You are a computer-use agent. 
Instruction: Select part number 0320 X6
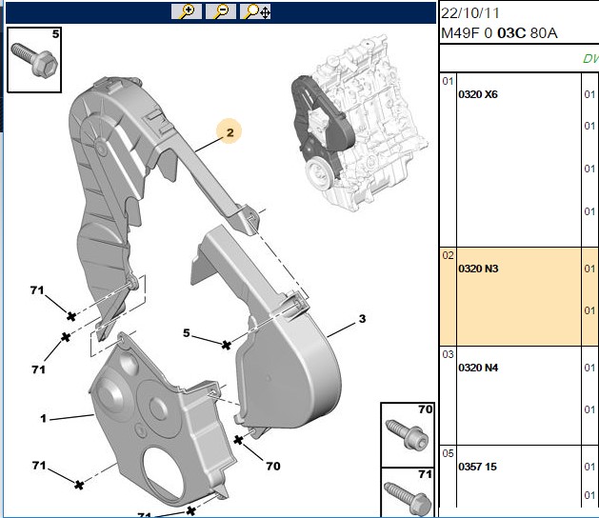click(478, 94)
